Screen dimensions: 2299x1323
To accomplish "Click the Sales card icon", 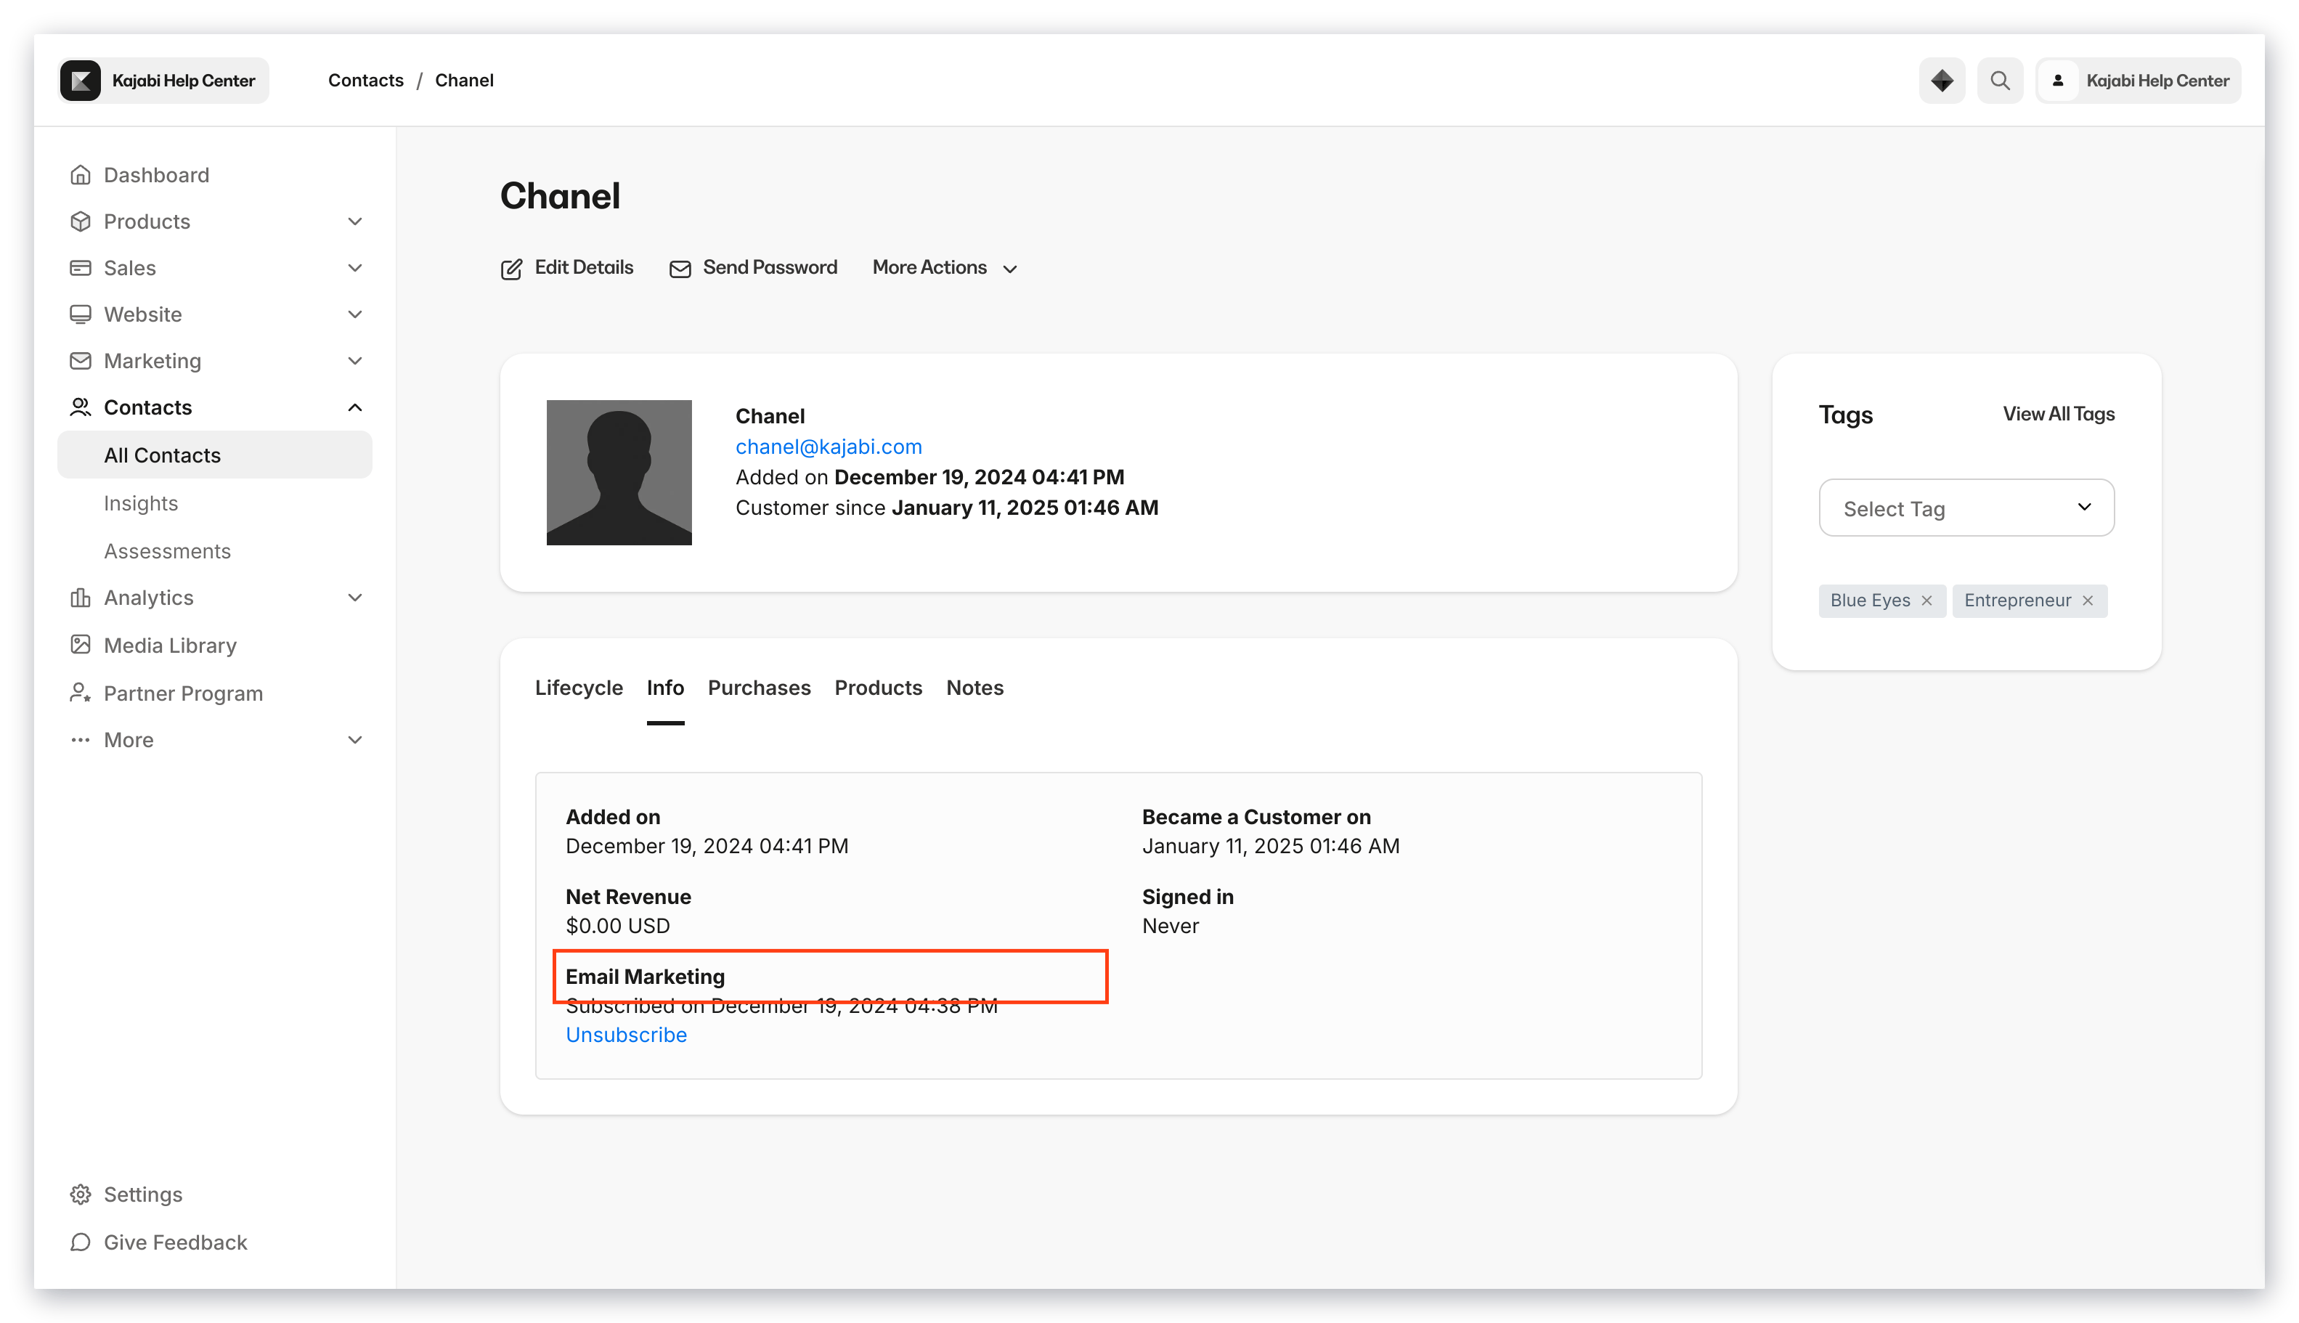I will (x=80, y=267).
